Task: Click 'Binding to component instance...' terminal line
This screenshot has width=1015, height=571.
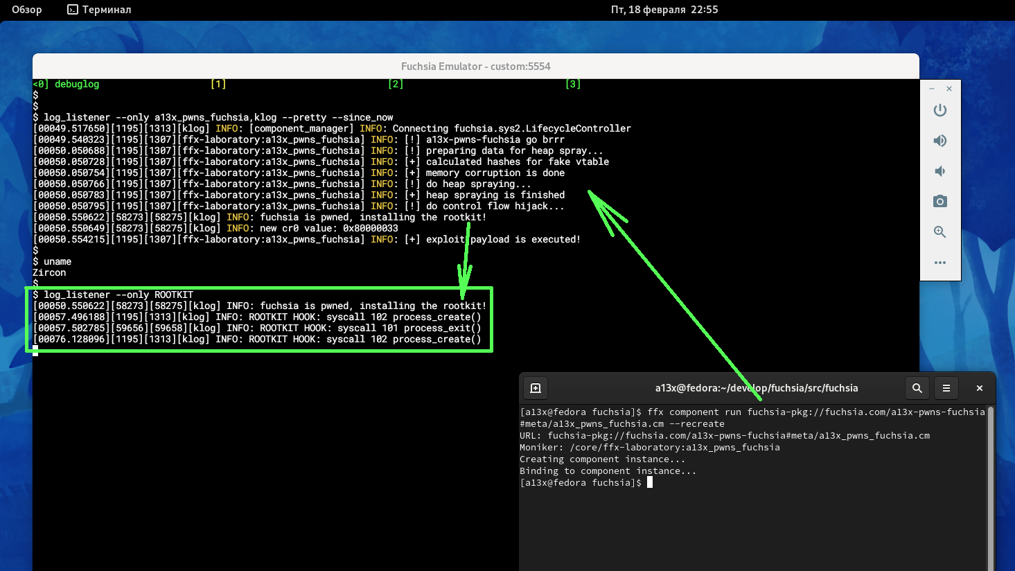Action: point(608,471)
